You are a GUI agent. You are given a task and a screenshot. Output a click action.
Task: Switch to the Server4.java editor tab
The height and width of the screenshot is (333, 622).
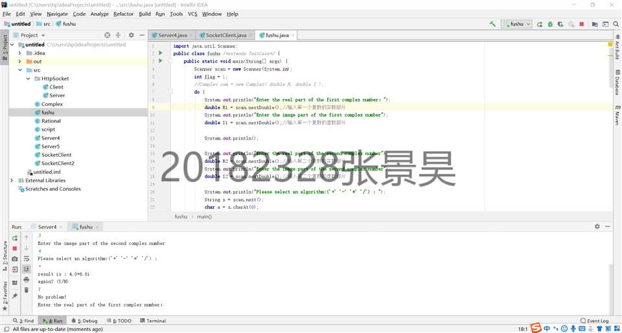[x=172, y=36]
